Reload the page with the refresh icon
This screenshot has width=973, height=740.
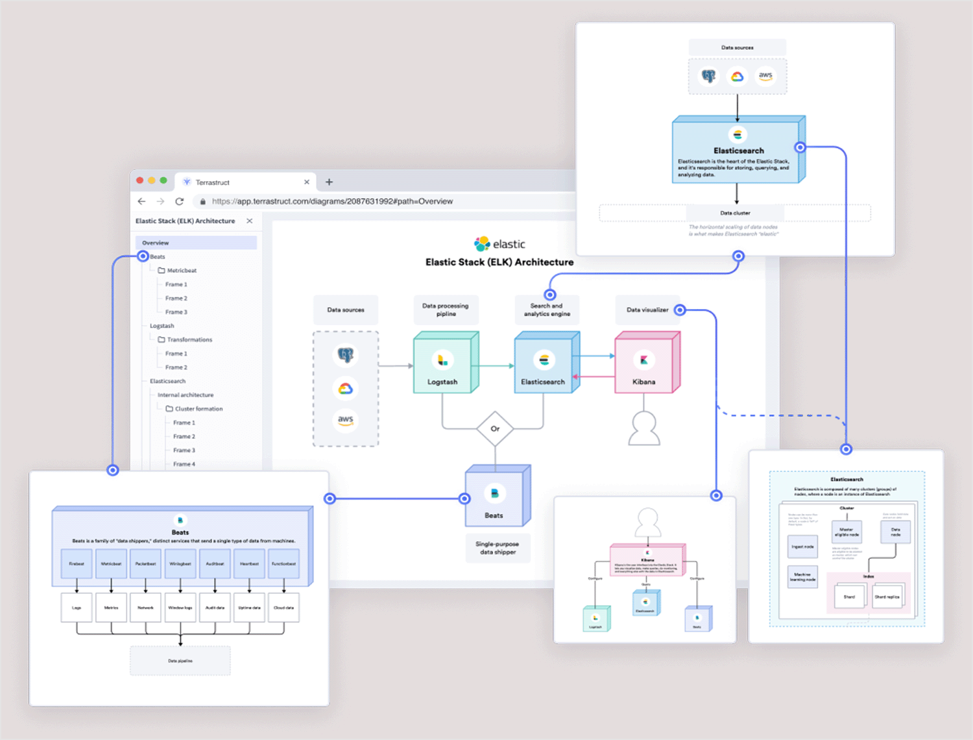(180, 201)
